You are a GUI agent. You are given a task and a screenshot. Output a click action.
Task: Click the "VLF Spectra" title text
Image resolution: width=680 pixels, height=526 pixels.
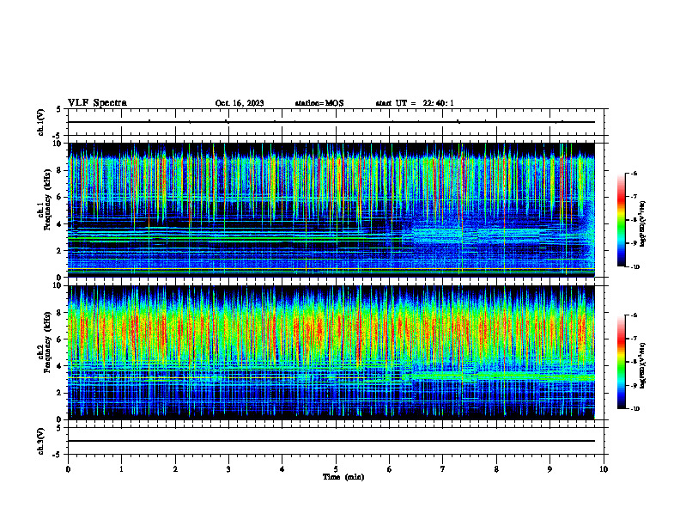tap(97, 103)
